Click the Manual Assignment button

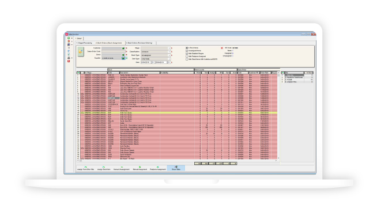click(x=140, y=168)
